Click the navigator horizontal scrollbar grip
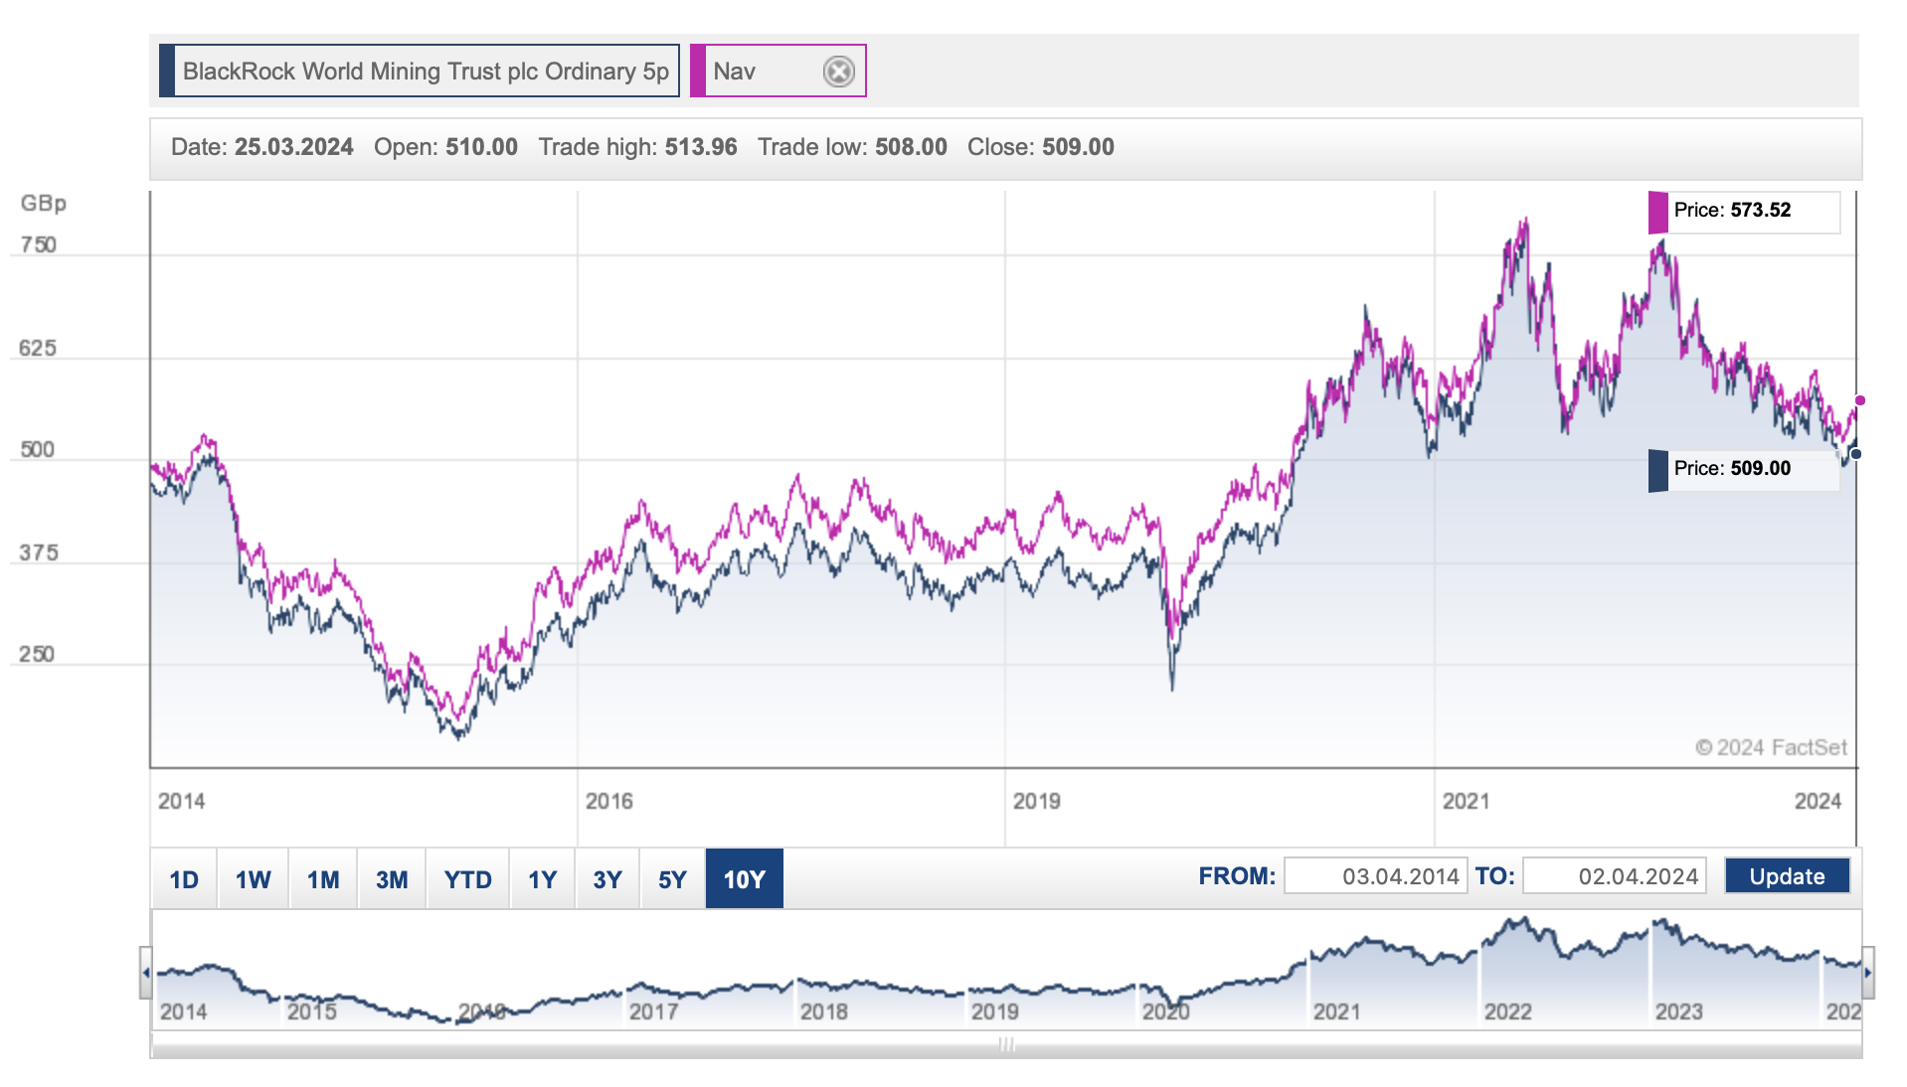 (1006, 1045)
